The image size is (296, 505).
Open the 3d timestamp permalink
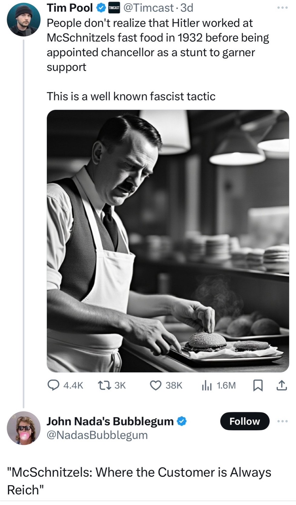[x=187, y=8]
